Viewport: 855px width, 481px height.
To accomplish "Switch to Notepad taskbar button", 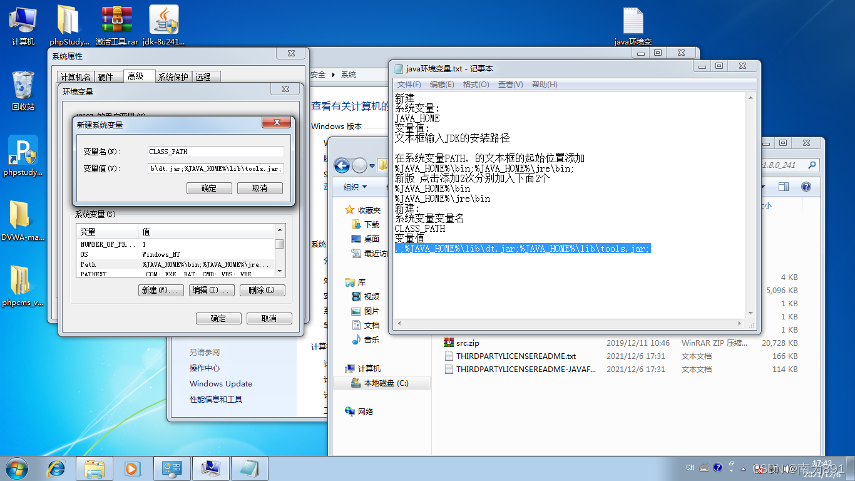I will coord(250,468).
